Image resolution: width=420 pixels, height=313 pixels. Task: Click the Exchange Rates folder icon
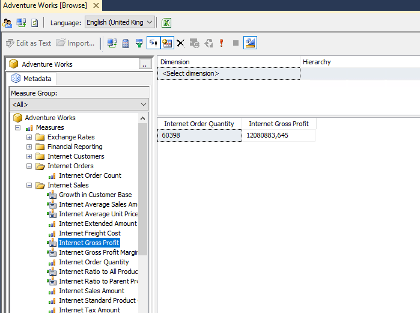[40, 138]
